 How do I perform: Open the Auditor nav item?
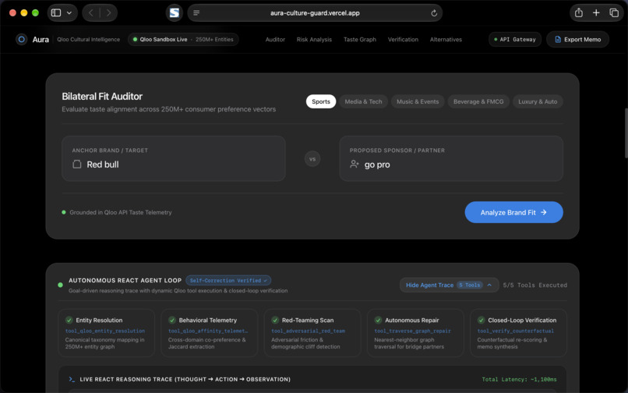[x=275, y=39]
